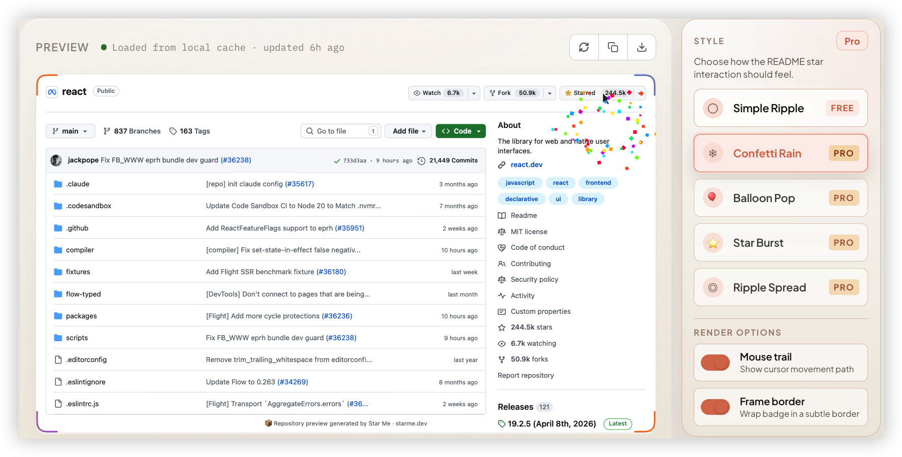The image size is (902, 457).
Task: Expand the Watch options arrow
Action: click(x=474, y=93)
